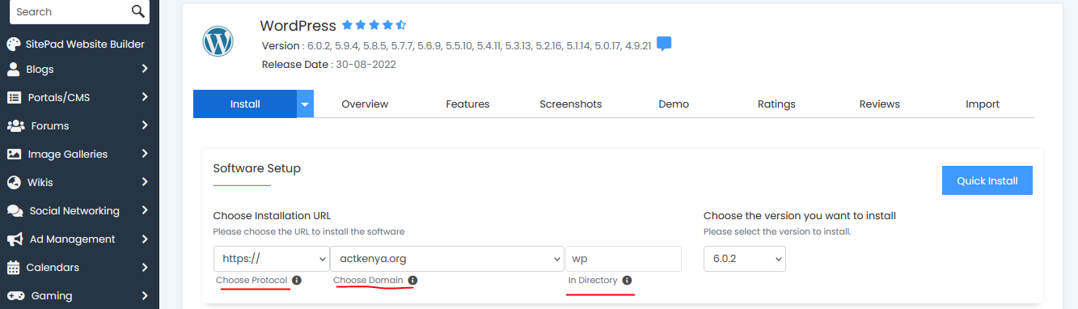Click the Wikis globe icon
1078x309 pixels.
(14, 182)
